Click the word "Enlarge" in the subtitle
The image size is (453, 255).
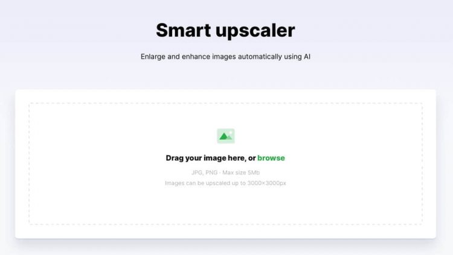point(153,57)
